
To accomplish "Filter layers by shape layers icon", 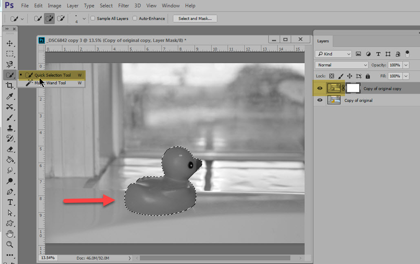I will (x=388, y=54).
